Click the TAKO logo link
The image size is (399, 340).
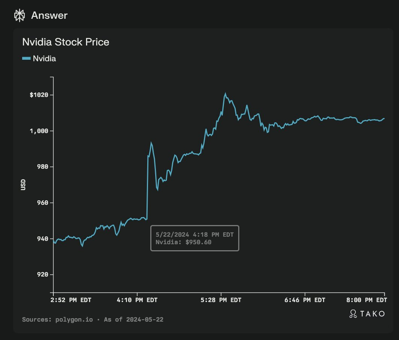tap(367, 314)
